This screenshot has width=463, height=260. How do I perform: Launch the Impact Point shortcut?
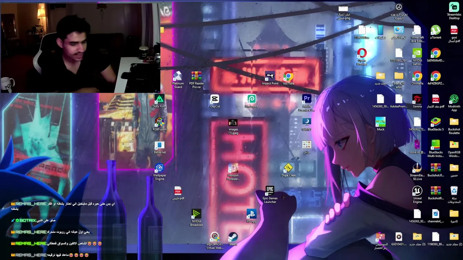(270, 78)
